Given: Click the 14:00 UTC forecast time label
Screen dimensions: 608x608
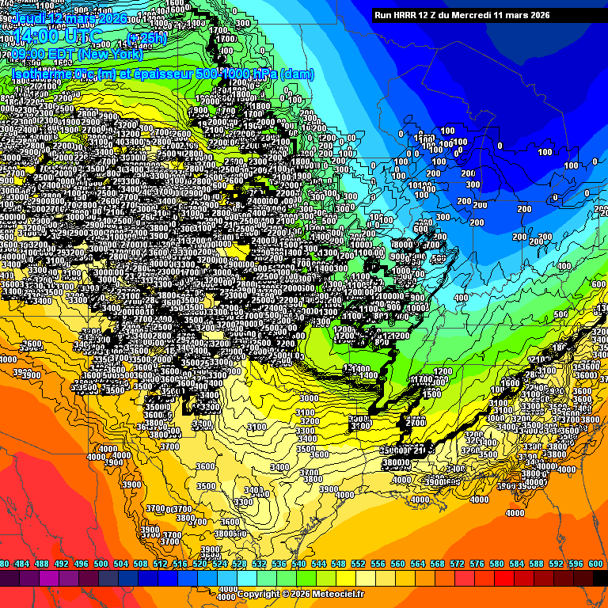Looking at the screenshot, I should pos(57,36).
